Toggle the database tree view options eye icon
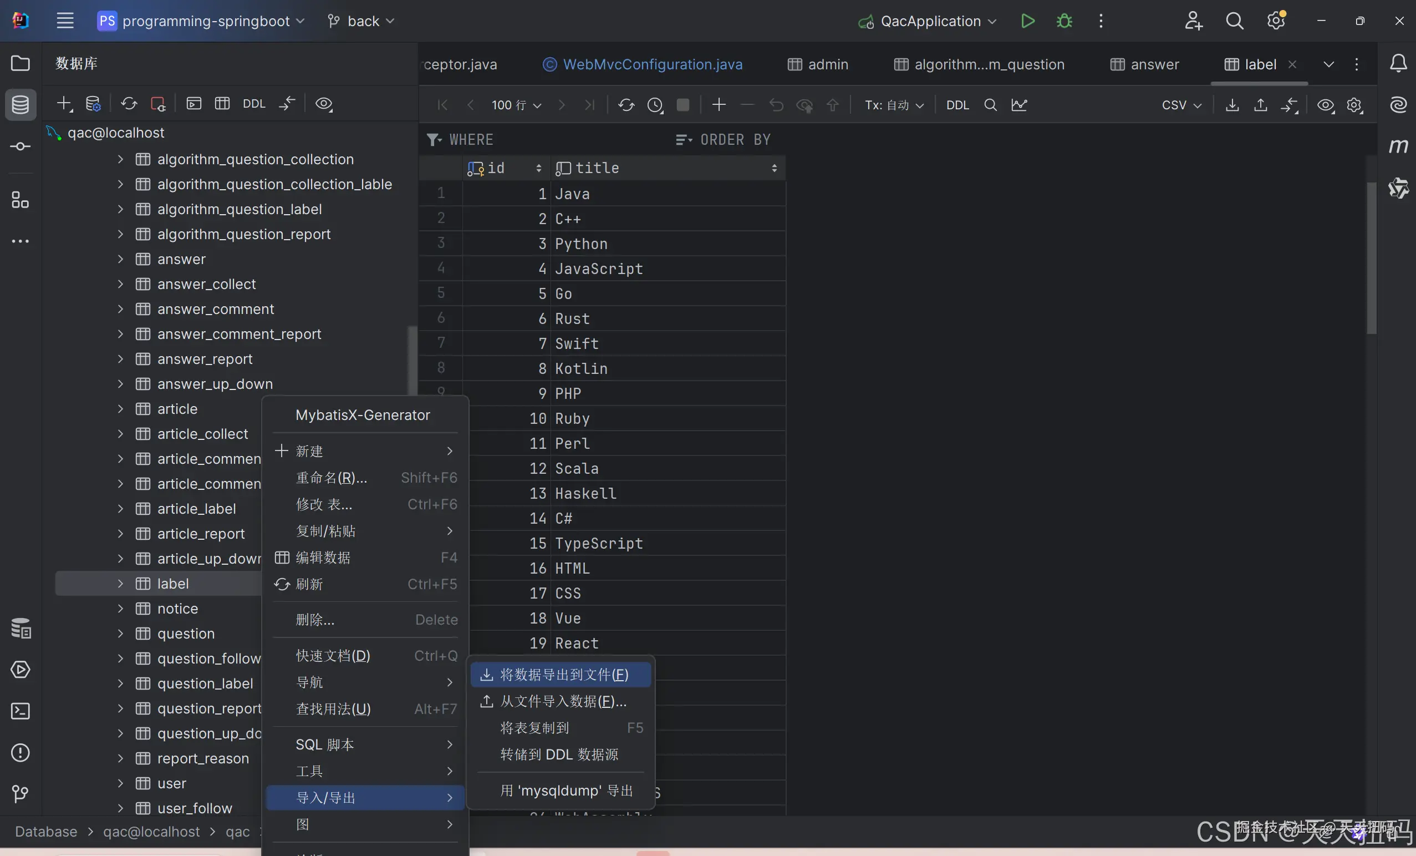Image resolution: width=1416 pixels, height=856 pixels. (324, 104)
